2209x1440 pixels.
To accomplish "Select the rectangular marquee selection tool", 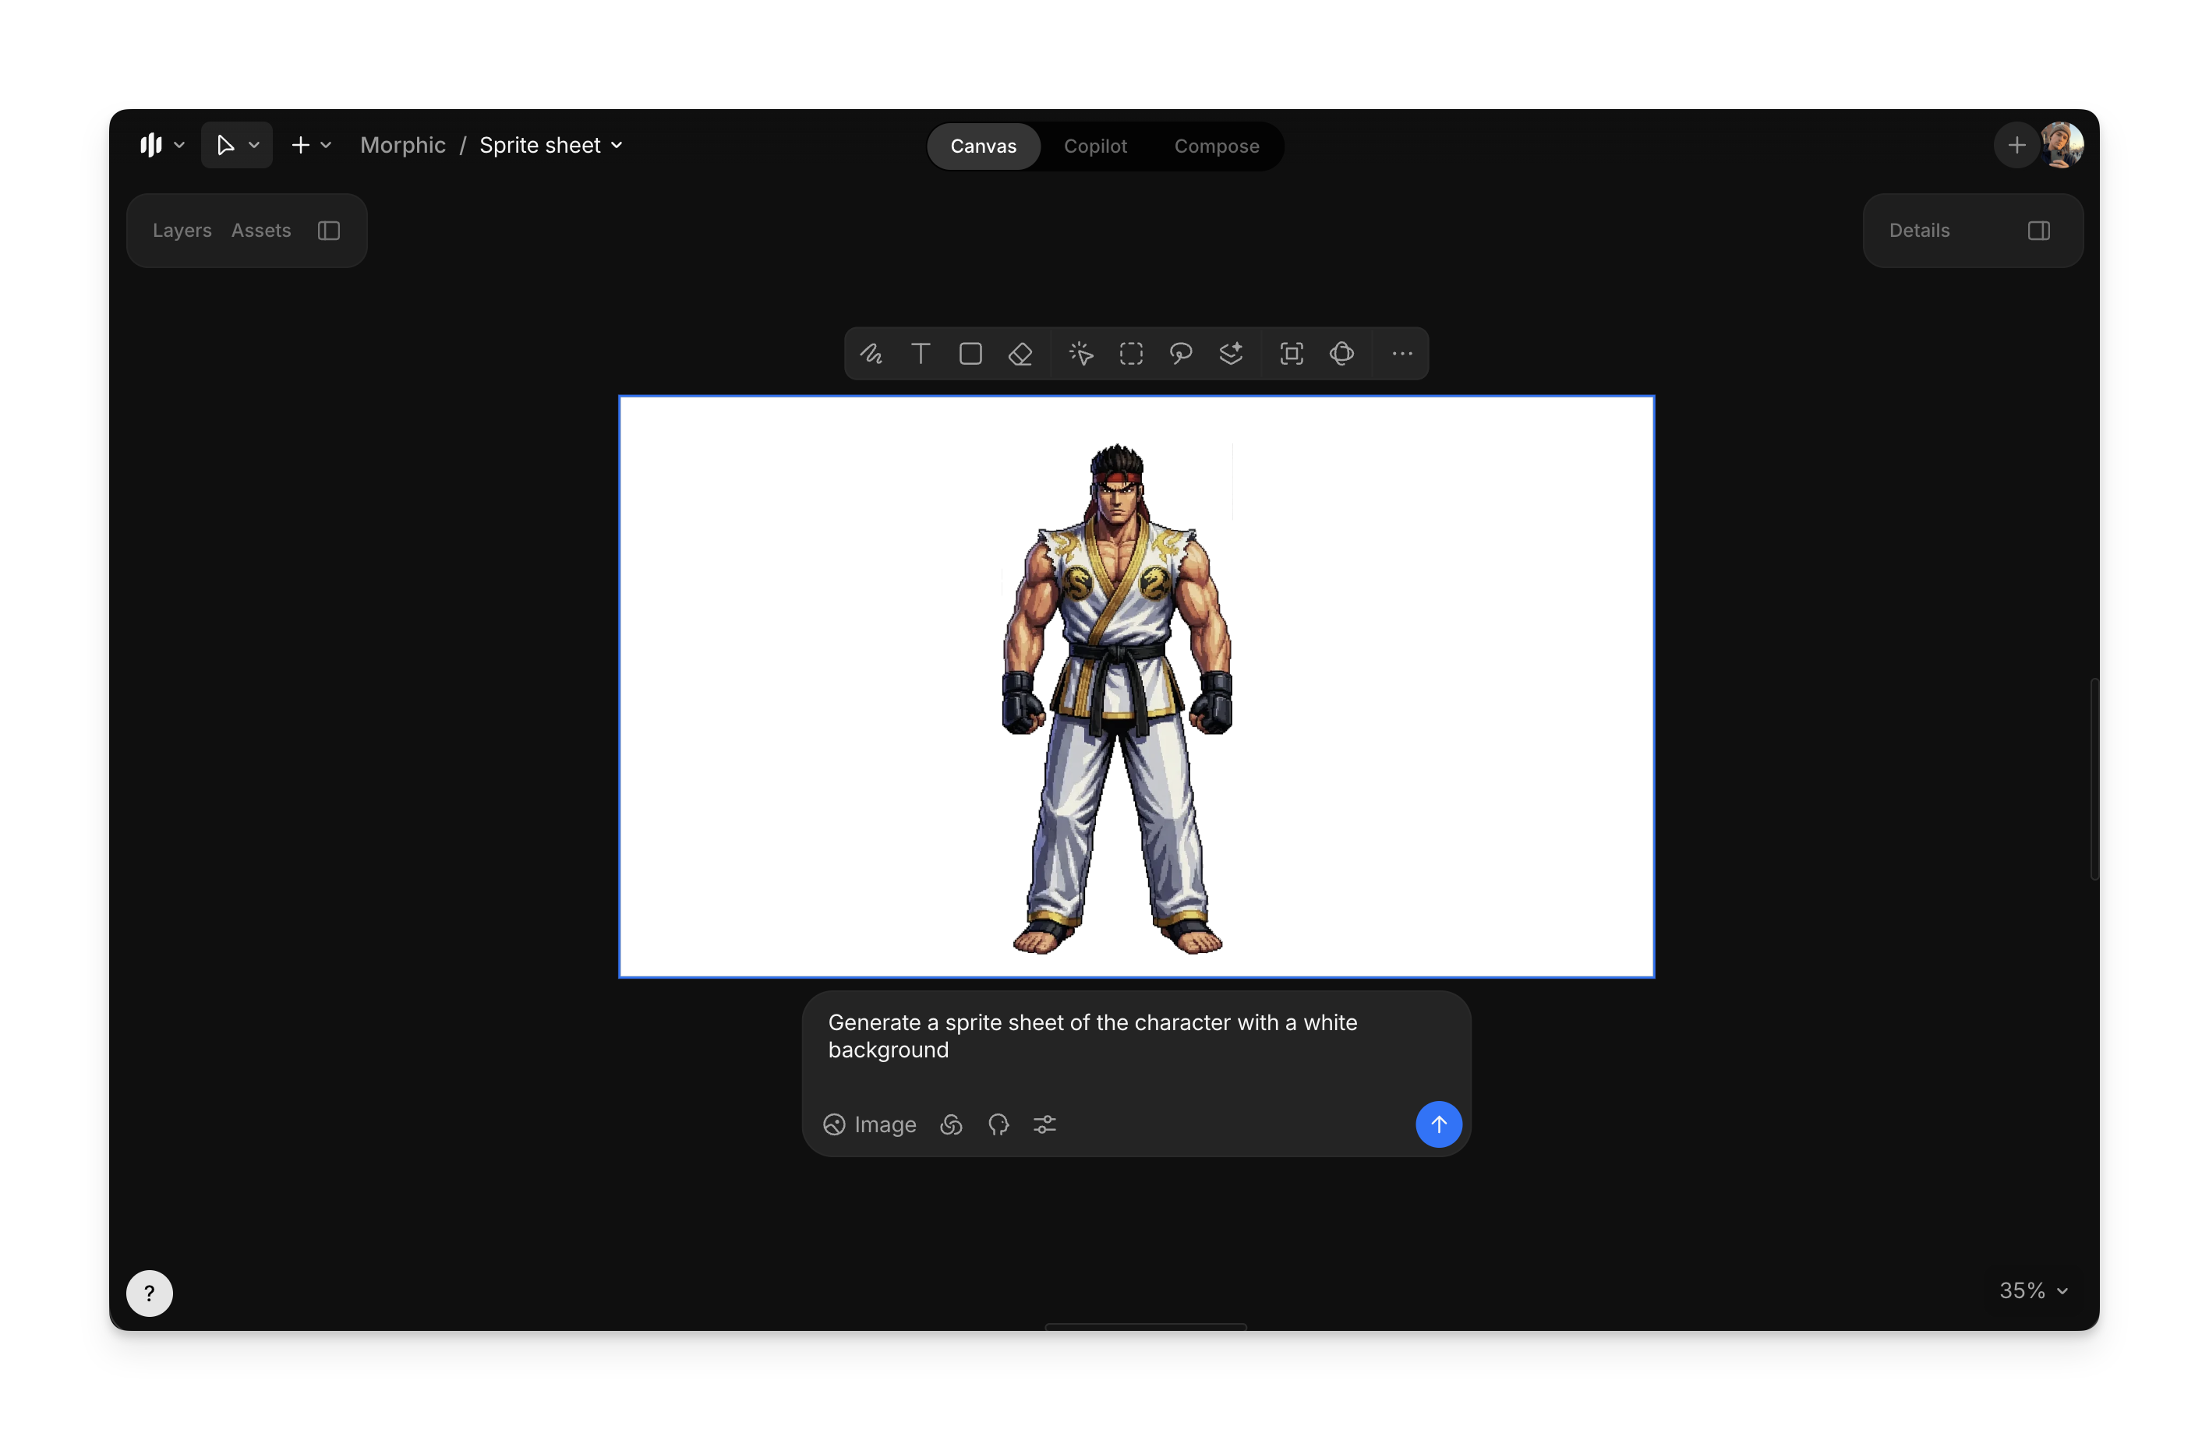I will point(1130,354).
